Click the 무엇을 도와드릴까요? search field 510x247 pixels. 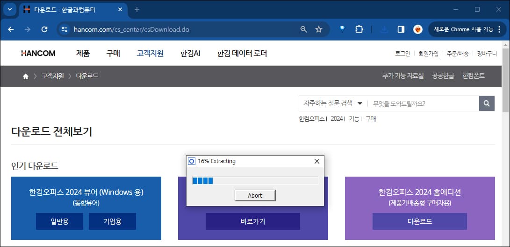point(424,103)
